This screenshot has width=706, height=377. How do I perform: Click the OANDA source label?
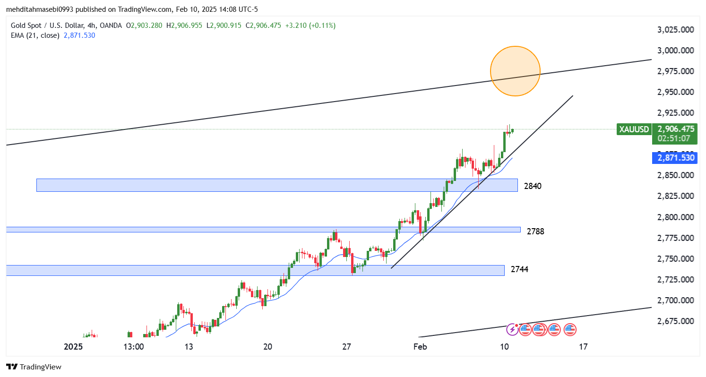click(111, 26)
